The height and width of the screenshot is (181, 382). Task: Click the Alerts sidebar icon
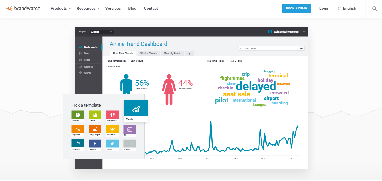(x=80, y=73)
